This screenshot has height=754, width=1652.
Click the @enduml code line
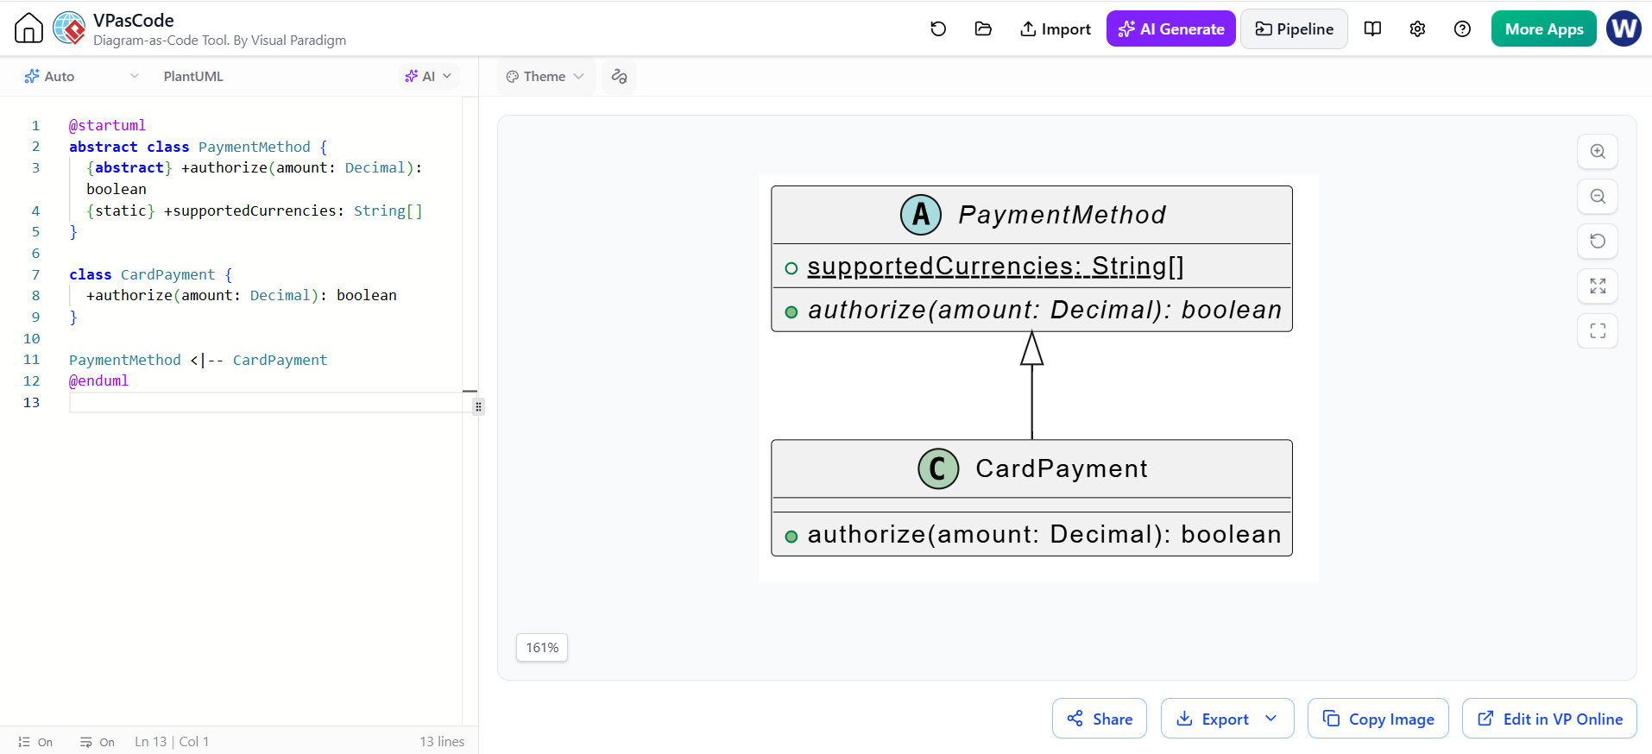(98, 380)
